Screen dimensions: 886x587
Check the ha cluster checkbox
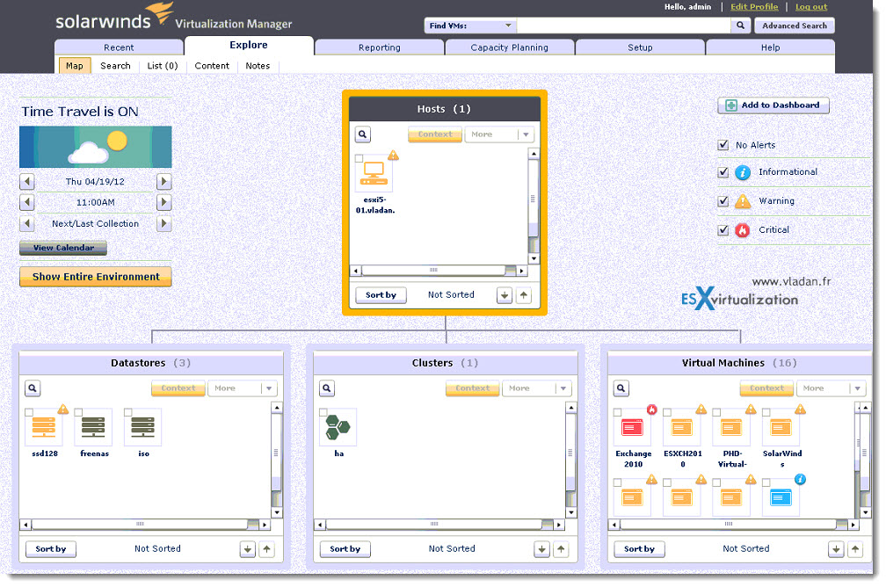point(323,412)
